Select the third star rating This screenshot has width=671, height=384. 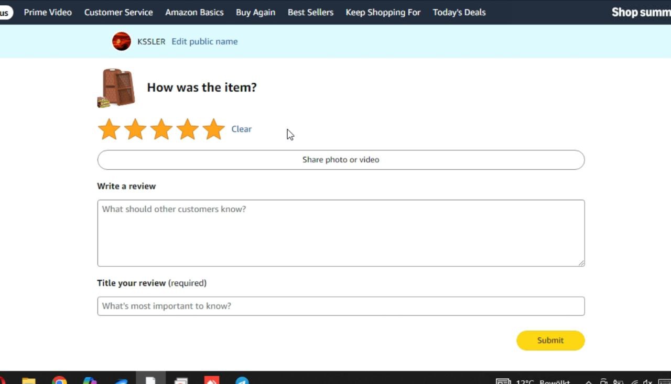[161, 129]
